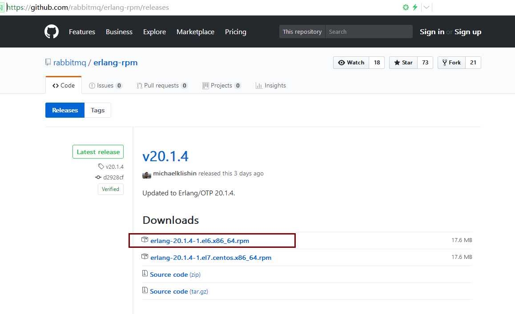Click the Pull requests tab icon
Image resolution: width=515 pixels, height=314 pixels.
(140, 86)
